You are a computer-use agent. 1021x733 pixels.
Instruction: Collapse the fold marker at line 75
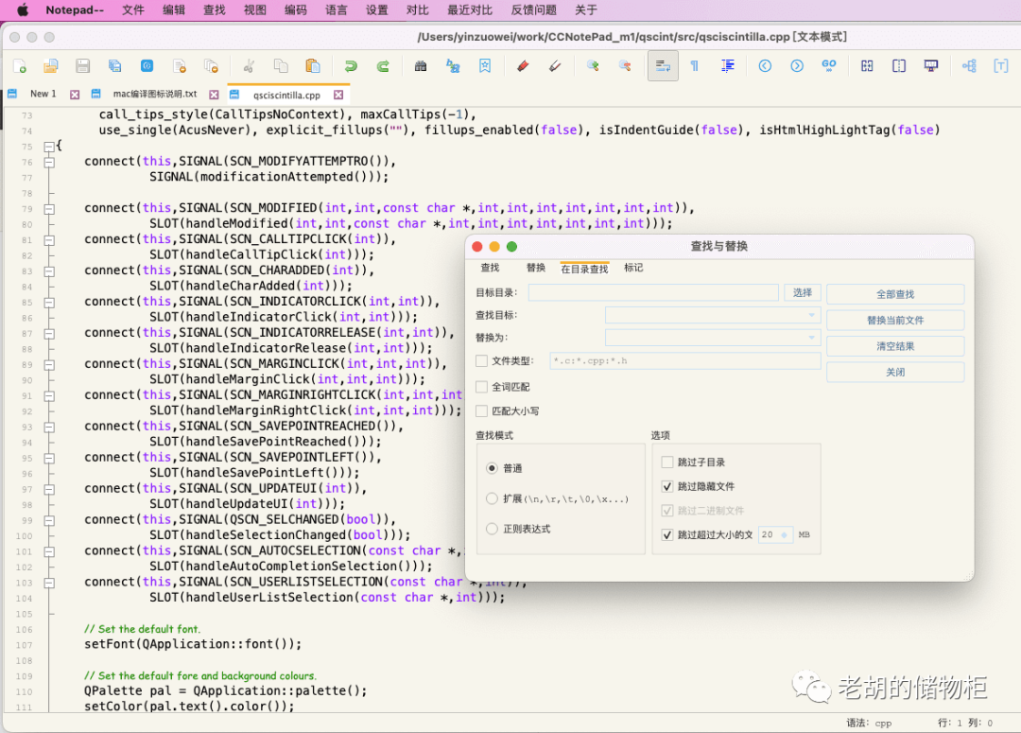[49, 147]
